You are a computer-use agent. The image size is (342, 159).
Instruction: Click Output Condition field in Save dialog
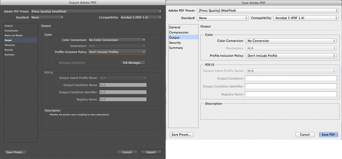click(291, 78)
